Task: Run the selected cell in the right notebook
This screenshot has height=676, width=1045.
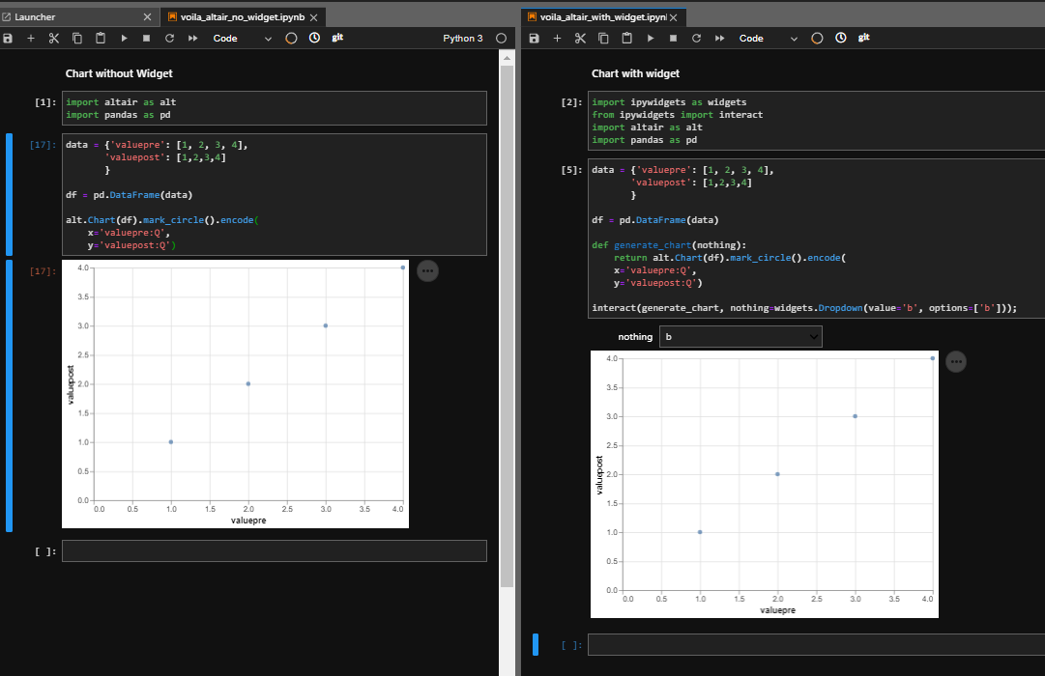Action: tap(651, 38)
